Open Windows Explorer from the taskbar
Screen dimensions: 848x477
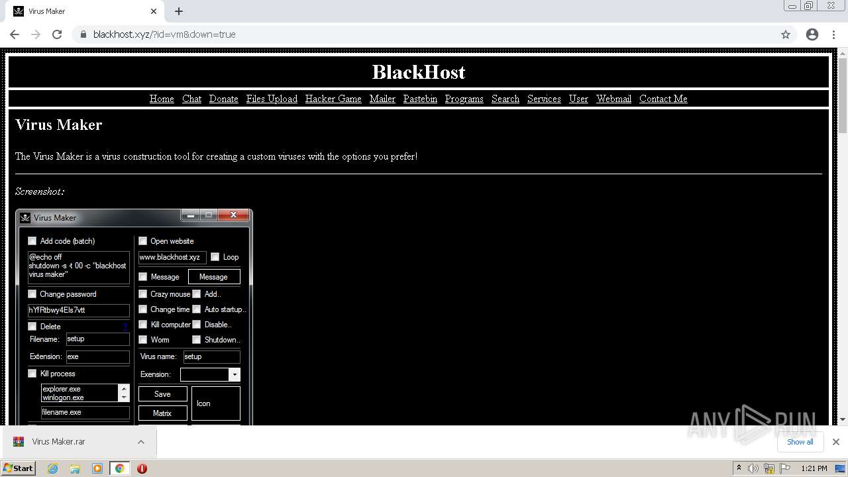click(75, 468)
